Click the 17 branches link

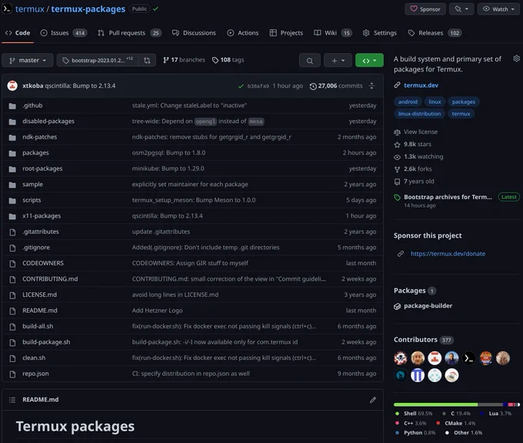(184, 60)
